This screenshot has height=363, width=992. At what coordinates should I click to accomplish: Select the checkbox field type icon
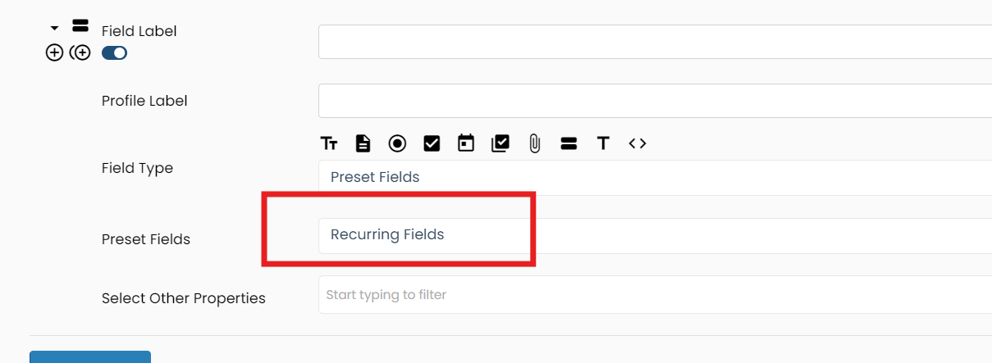pyautogui.click(x=432, y=143)
